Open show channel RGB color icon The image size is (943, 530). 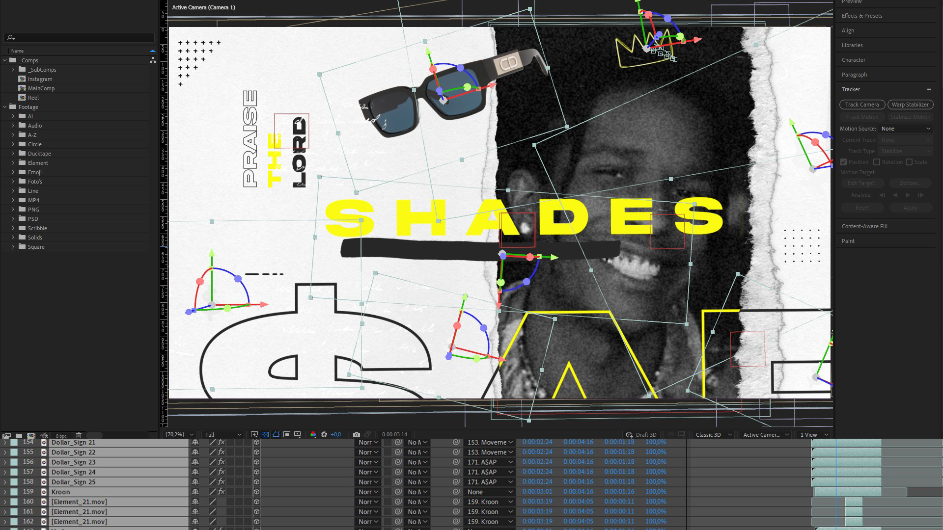click(x=313, y=434)
